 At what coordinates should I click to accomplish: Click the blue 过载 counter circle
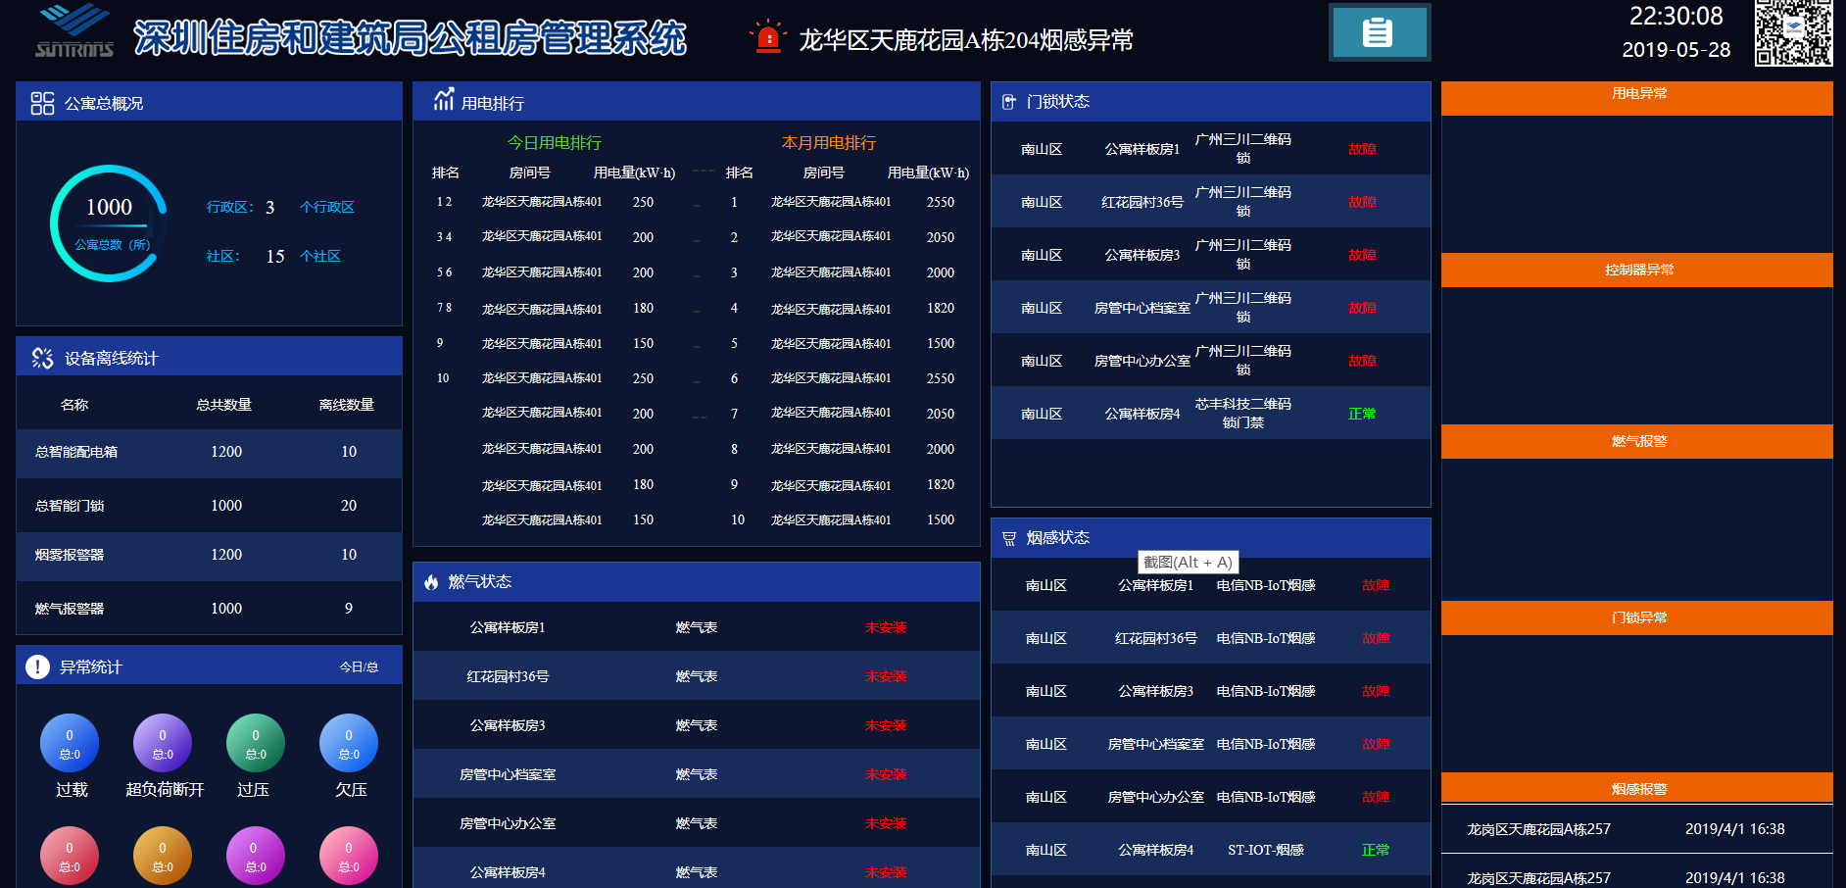(70, 743)
